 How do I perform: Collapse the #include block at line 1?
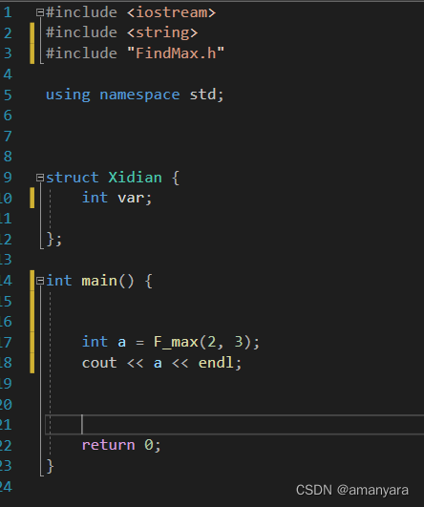point(40,13)
